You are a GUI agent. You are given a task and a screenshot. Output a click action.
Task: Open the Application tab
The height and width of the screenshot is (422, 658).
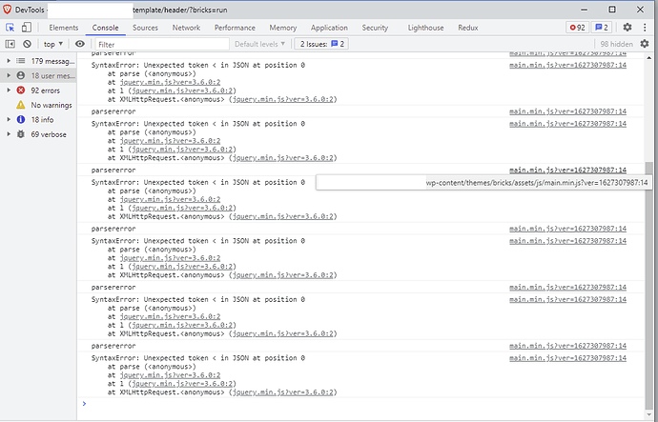click(x=329, y=28)
